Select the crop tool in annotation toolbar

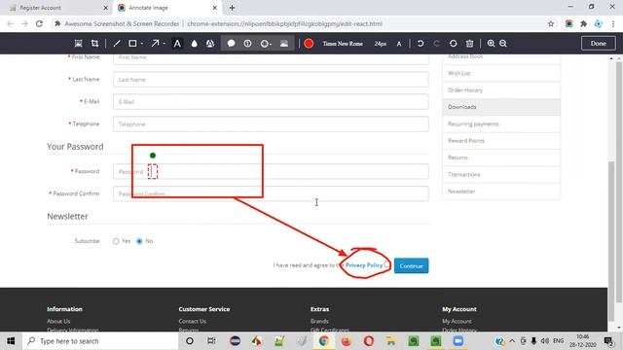pyautogui.click(x=94, y=43)
